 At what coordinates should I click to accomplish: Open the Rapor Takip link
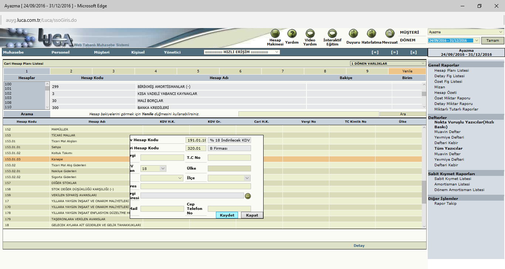tap(445, 203)
